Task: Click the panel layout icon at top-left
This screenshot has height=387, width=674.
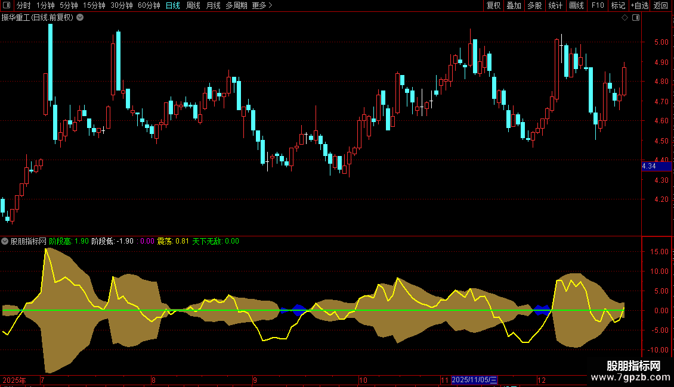Action: [x=7, y=5]
